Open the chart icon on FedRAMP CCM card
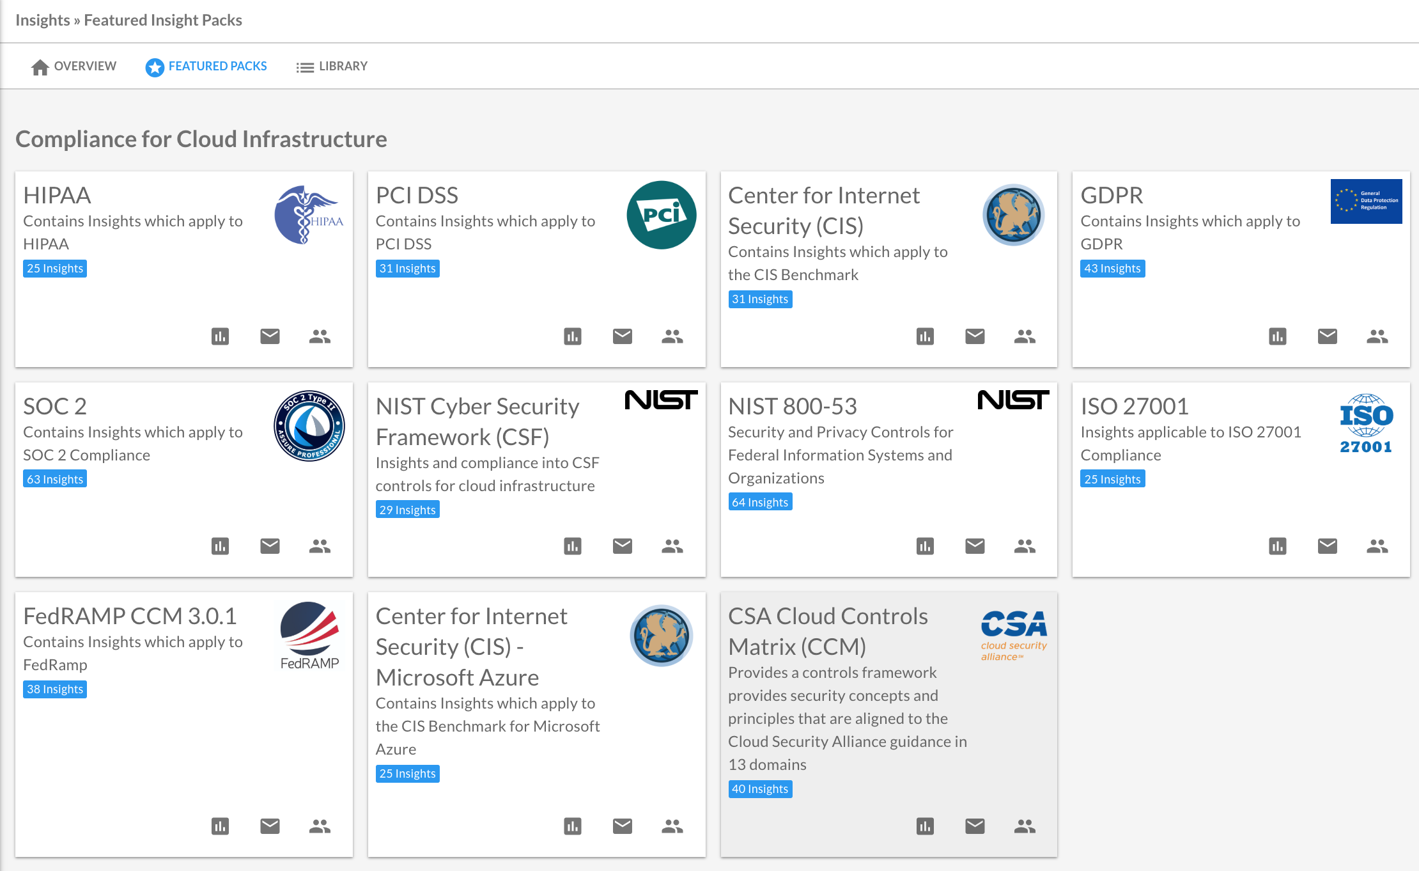This screenshot has width=1419, height=871. [220, 826]
